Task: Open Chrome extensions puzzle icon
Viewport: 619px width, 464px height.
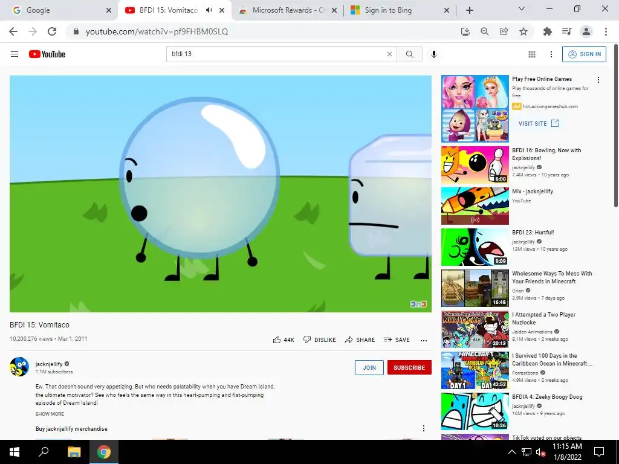Action: 547,31
